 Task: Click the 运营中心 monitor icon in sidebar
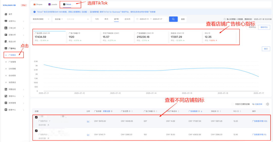[6, 21]
